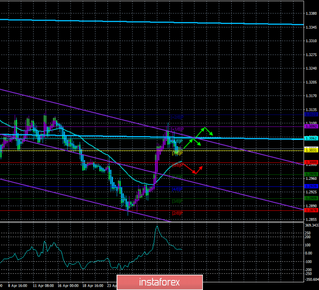The height and width of the screenshot is (290, 319).
Task: Click the 100 indicator scale value
Action: [307, 245]
